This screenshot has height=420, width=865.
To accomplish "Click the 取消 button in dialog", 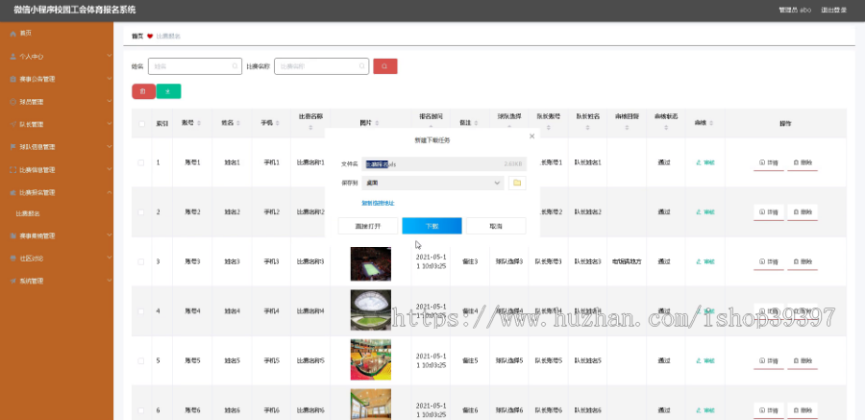I will click(x=496, y=226).
